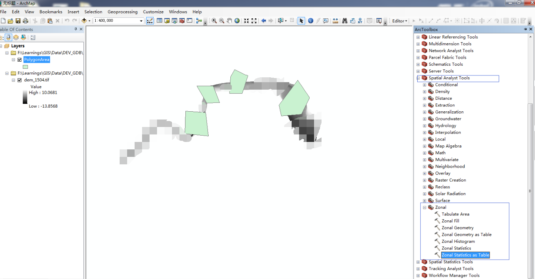Select the Measure tool

point(335,21)
